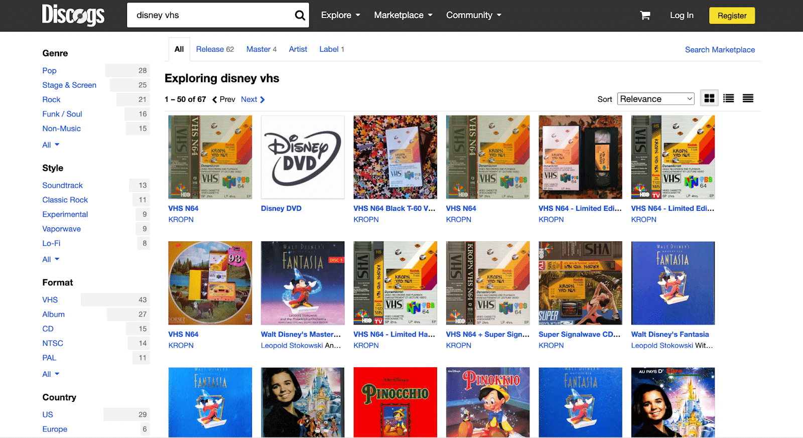This screenshot has width=803, height=438.
Task: Open the shopping cart
Action: 645,16
